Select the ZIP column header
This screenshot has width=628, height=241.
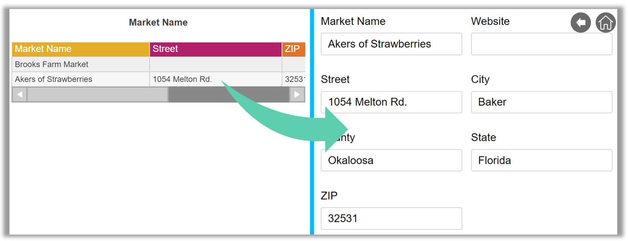tap(294, 49)
